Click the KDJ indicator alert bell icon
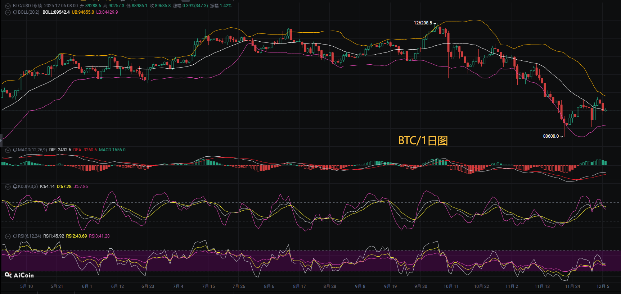The width and height of the screenshot is (621, 294). point(15,187)
